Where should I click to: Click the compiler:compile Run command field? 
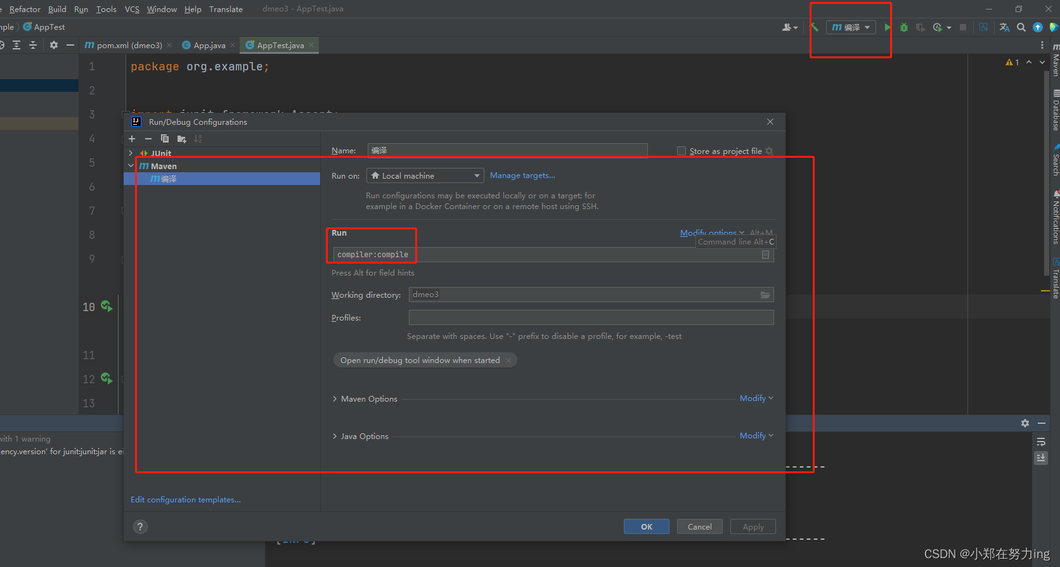click(553, 255)
